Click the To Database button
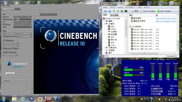 (25, 37)
